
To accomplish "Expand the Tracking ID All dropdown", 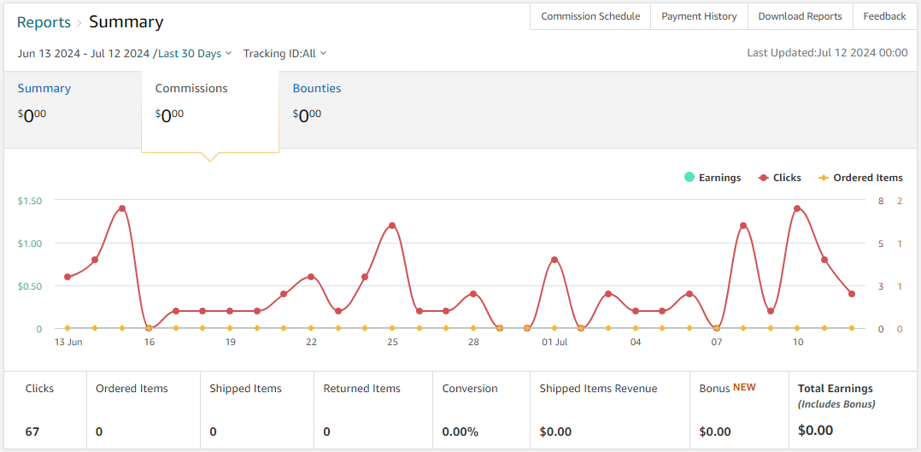I will 285,53.
